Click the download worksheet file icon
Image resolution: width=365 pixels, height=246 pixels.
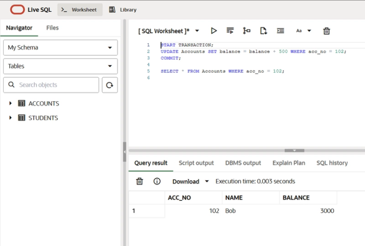[263, 30]
